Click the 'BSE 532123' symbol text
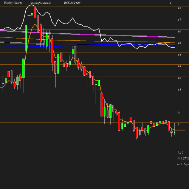Image resolution: width=189 pixels, height=189 pixels. pos(72,3)
